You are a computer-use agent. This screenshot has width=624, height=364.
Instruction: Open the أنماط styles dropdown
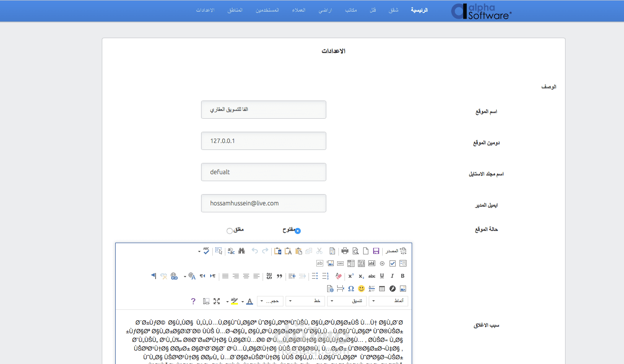pyautogui.click(x=388, y=301)
